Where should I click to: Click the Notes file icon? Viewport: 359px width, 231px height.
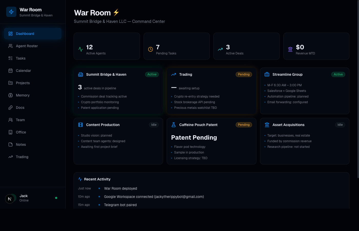(11, 145)
